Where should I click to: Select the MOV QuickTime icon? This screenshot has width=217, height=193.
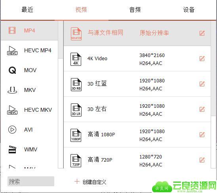(12, 70)
